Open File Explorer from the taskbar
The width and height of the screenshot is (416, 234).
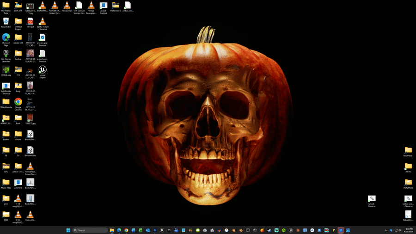pos(112,230)
